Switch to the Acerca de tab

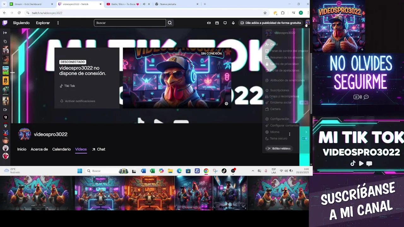[x=39, y=149]
